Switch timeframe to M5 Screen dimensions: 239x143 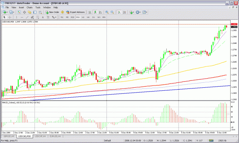[x=67, y=17]
